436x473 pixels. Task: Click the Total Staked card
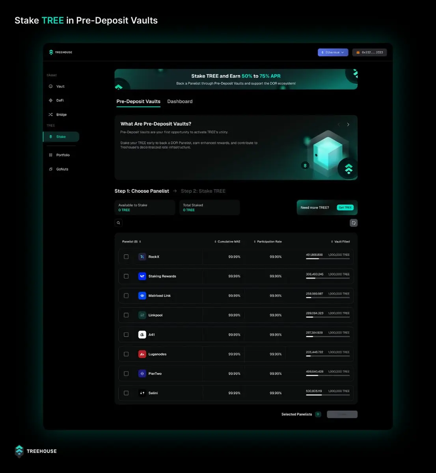tap(210, 207)
